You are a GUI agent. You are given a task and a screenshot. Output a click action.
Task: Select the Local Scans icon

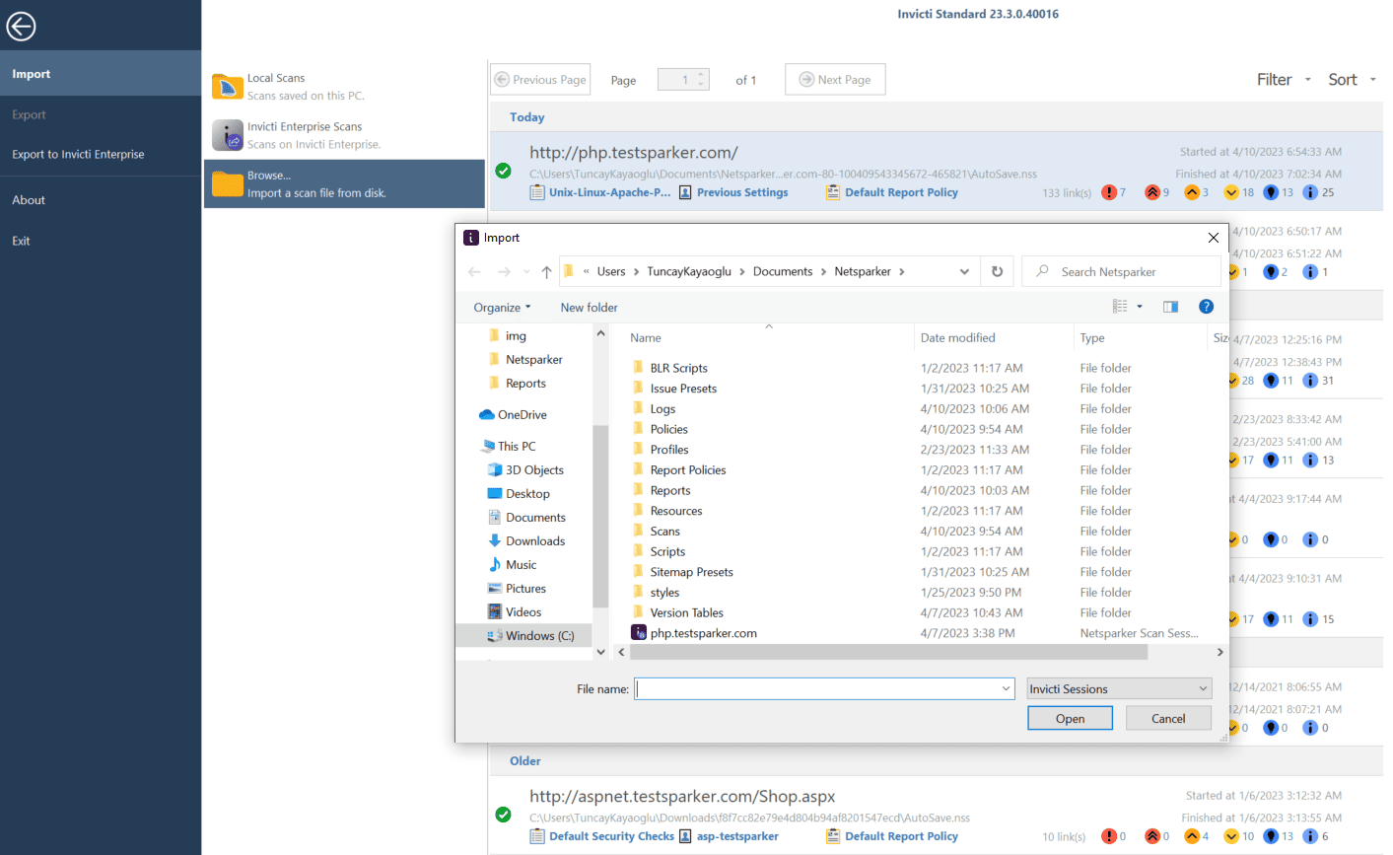pyautogui.click(x=228, y=86)
